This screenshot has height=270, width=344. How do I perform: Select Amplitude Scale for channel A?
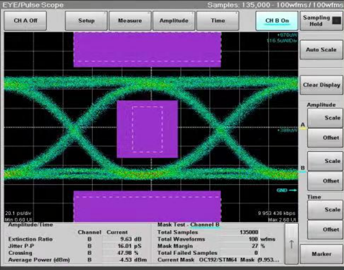coord(324,118)
